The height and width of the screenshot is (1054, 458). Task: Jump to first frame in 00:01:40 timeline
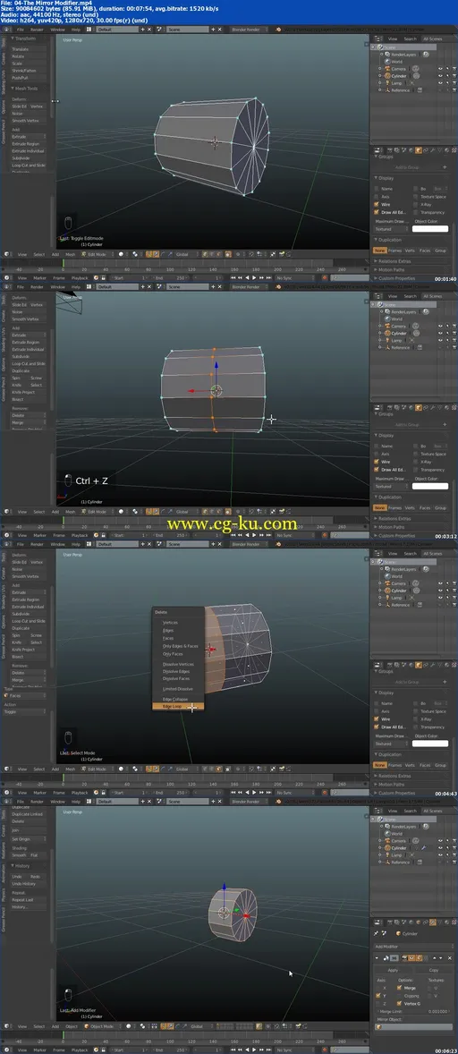[x=233, y=277]
